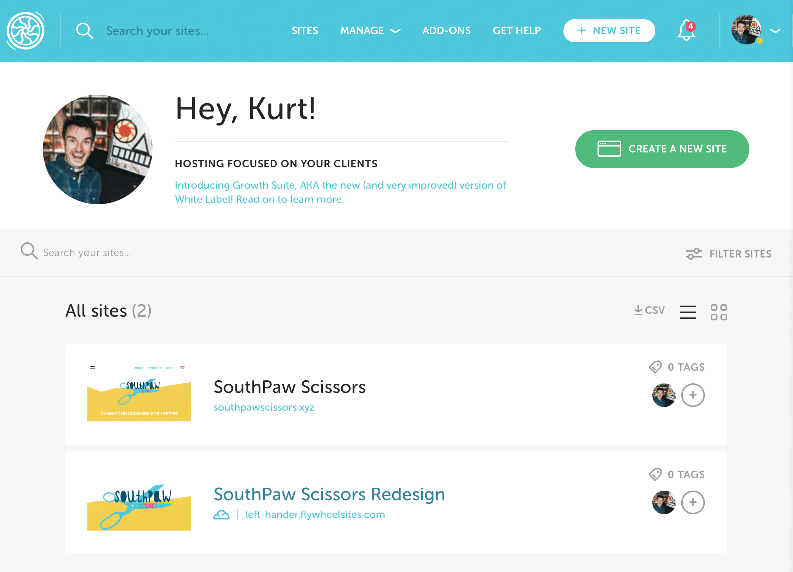Switch to grid view layout
The width and height of the screenshot is (793, 572).
(719, 312)
